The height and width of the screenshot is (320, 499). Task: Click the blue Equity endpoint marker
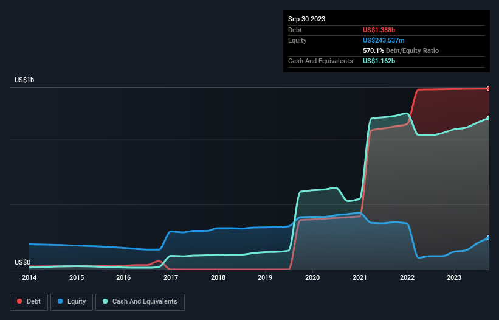tap(489, 238)
